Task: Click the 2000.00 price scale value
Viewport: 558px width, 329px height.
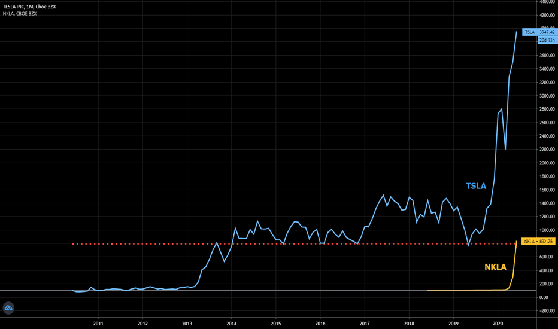Action: coord(547,163)
